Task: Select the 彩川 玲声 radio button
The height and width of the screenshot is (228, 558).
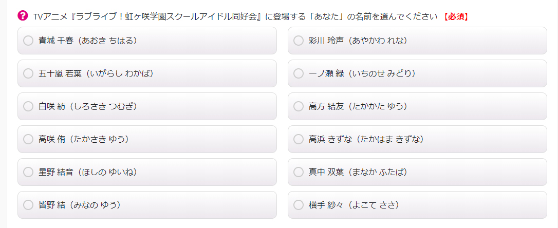Action: (x=299, y=41)
